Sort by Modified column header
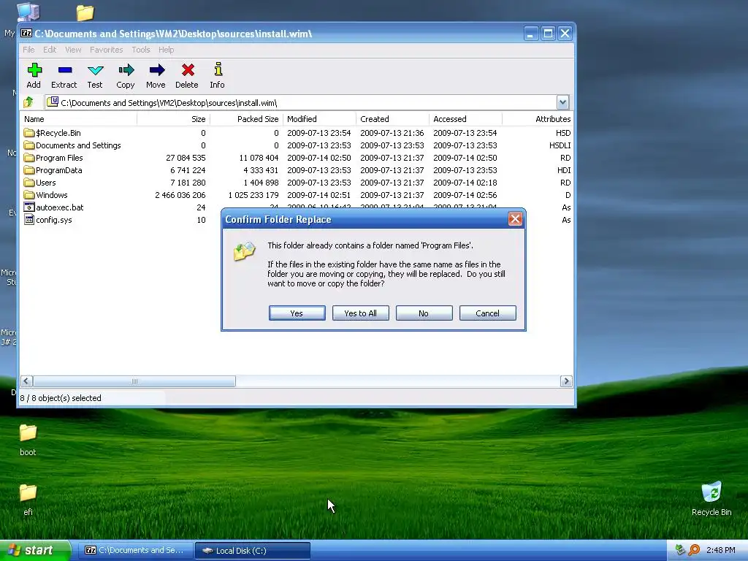Image resolution: width=748 pixels, height=561 pixels. 320,119
